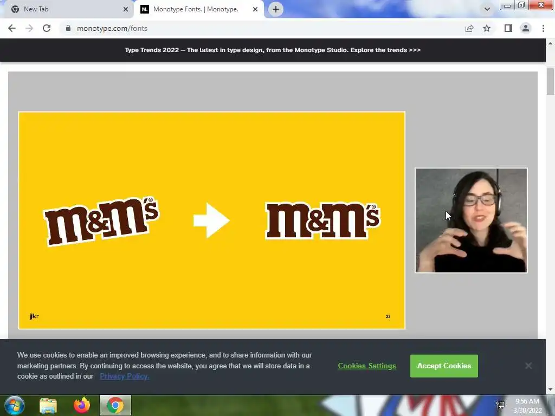Click Accept Cookies button

tap(444, 366)
